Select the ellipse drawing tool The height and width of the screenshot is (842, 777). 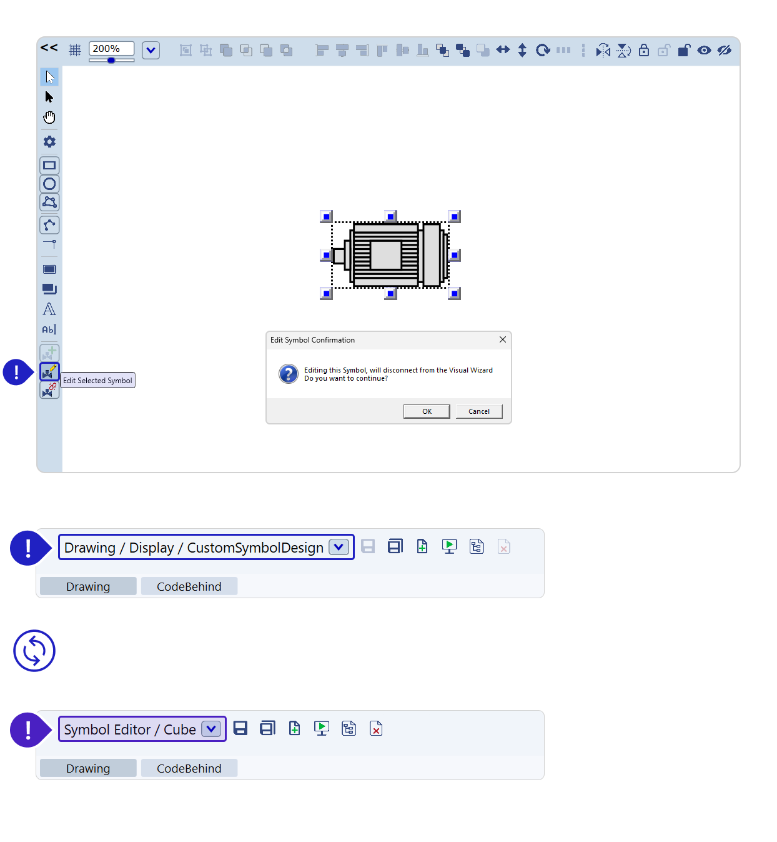click(49, 184)
